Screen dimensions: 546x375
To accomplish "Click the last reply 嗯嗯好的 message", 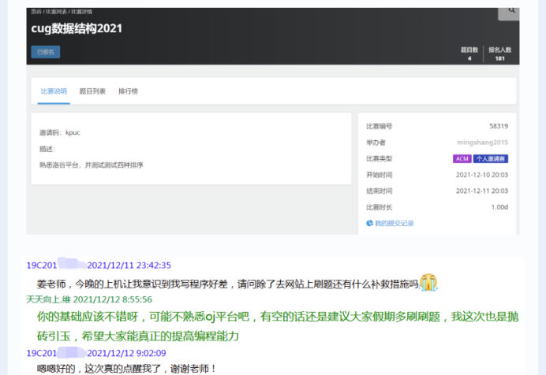I will [126, 368].
